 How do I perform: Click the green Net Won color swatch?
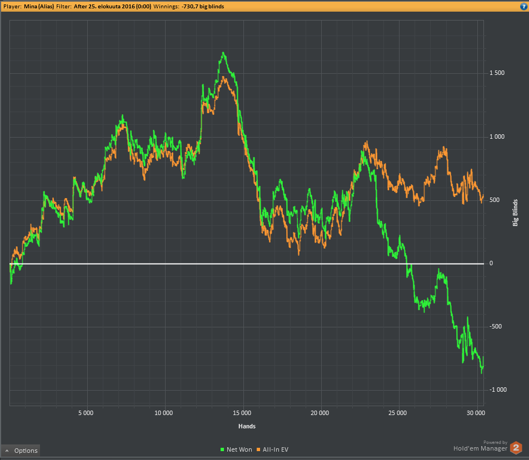222,449
